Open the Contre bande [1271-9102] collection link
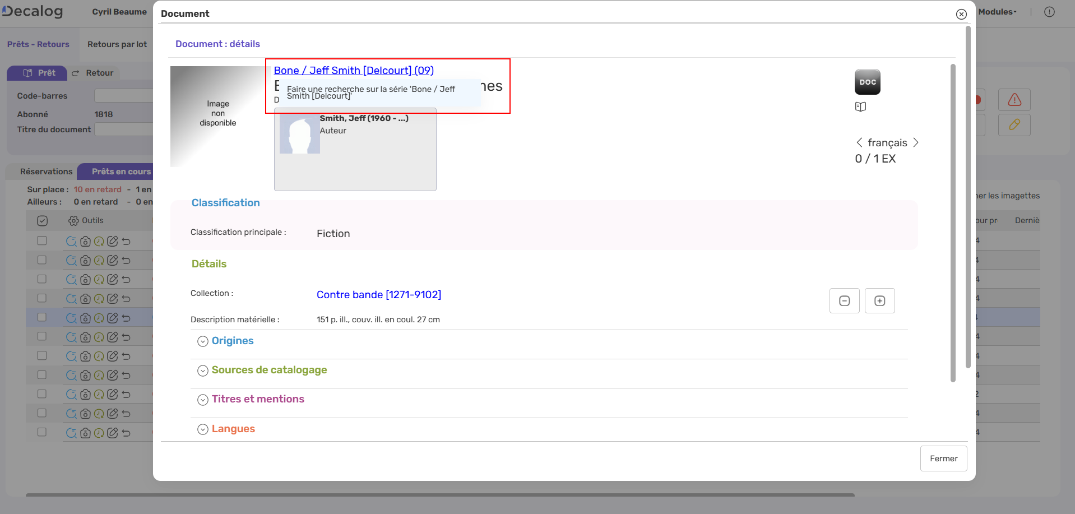The image size is (1075, 514). pos(379,294)
